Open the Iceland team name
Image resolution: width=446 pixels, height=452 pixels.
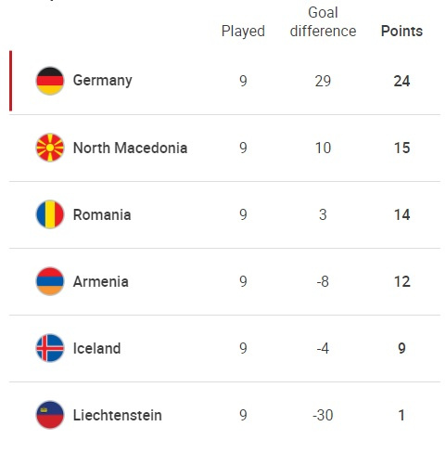[x=96, y=348]
